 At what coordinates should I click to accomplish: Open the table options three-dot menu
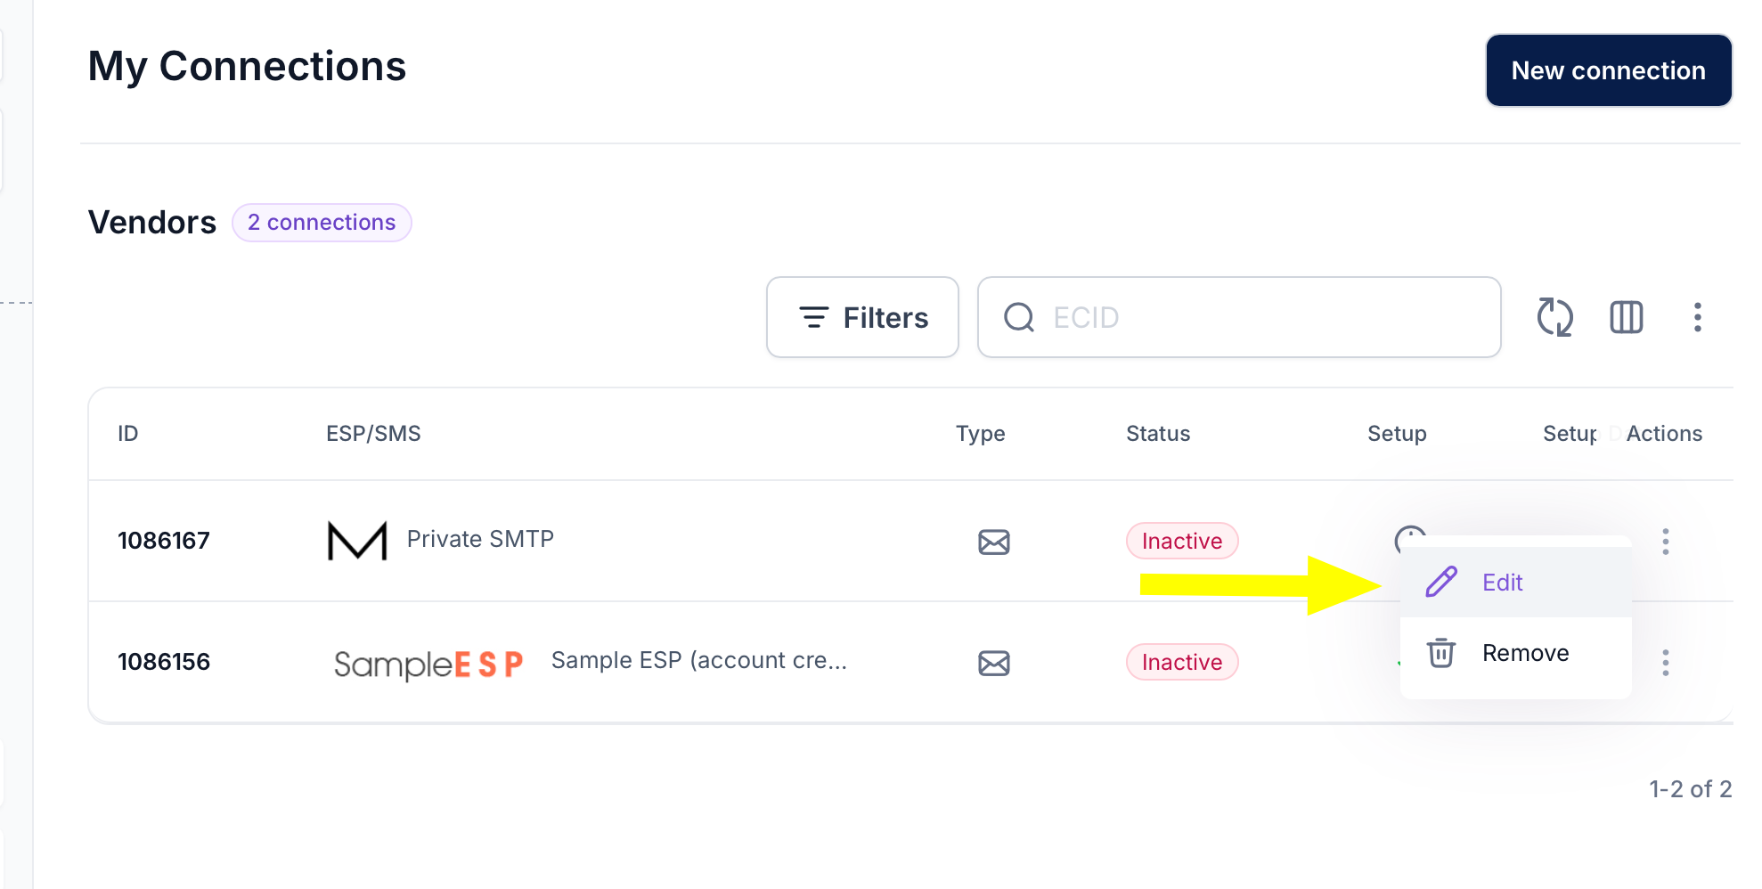pos(1697,317)
